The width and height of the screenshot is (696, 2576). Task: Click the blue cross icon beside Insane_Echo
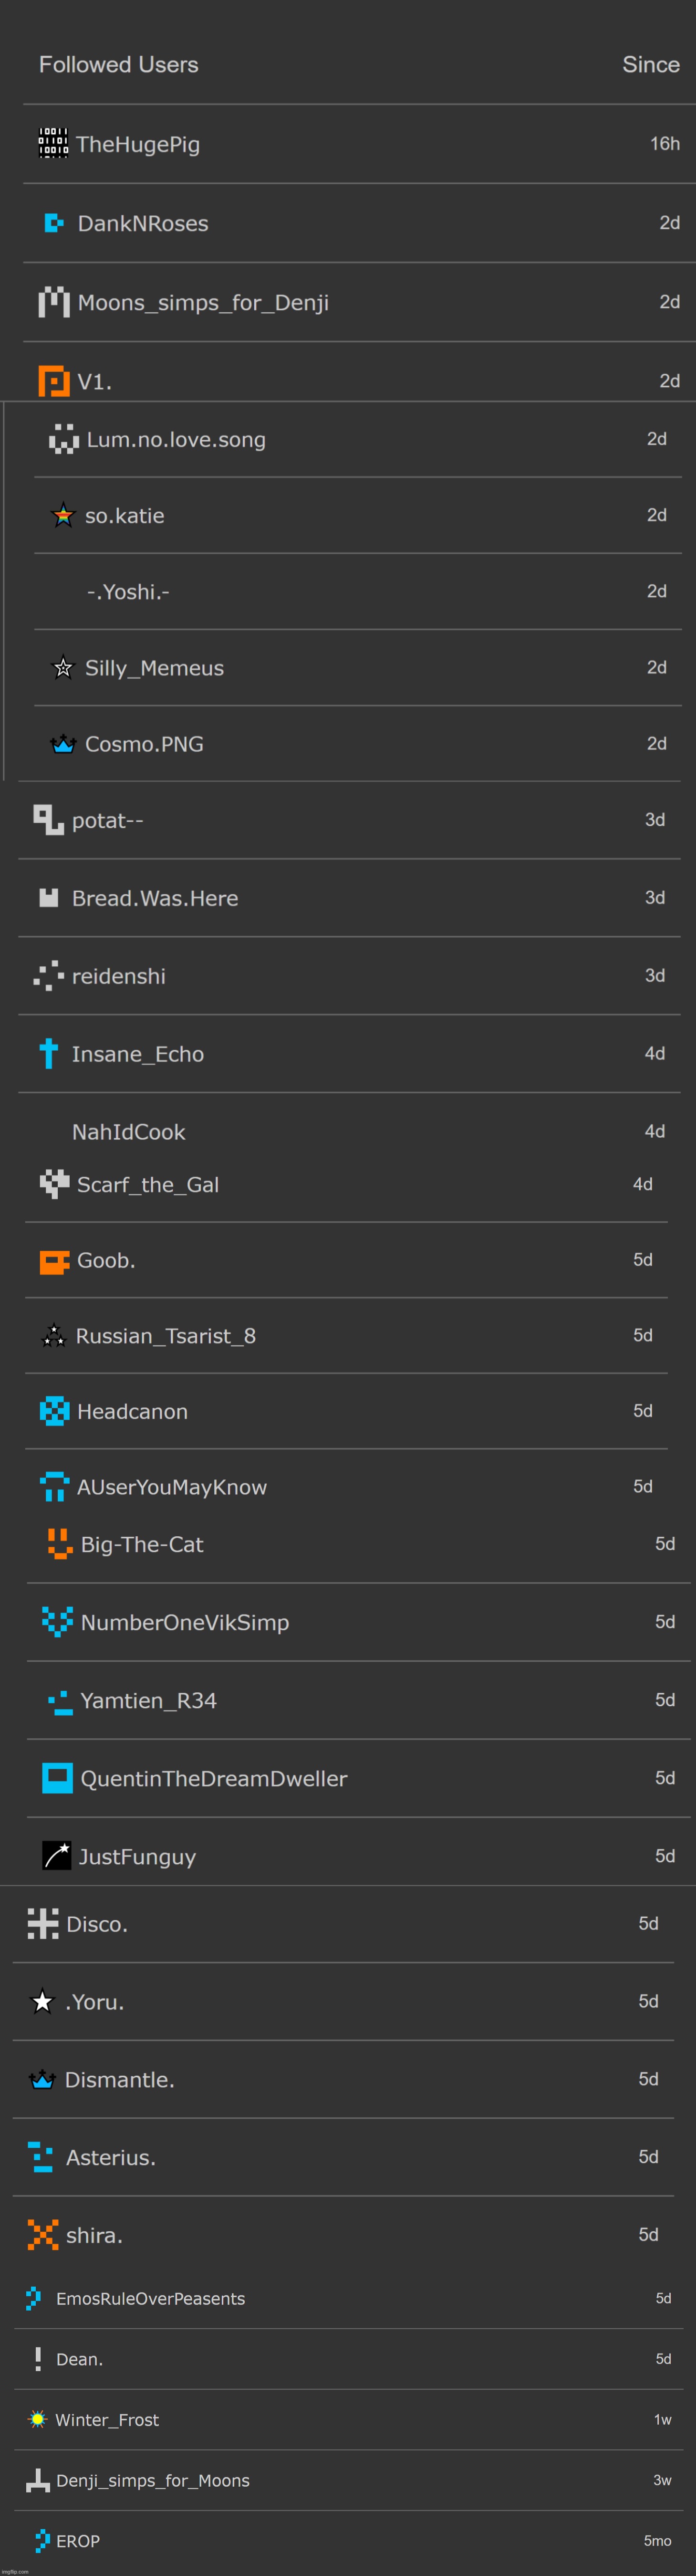48,1053
